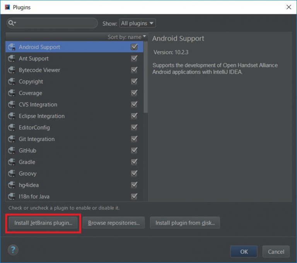Viewport: 297px width, 263px height.
Task: Open the Show All plugins dropdown
Action: (137, 23)
